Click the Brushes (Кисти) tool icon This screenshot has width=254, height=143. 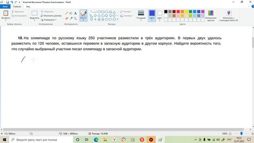click(83, 13)
